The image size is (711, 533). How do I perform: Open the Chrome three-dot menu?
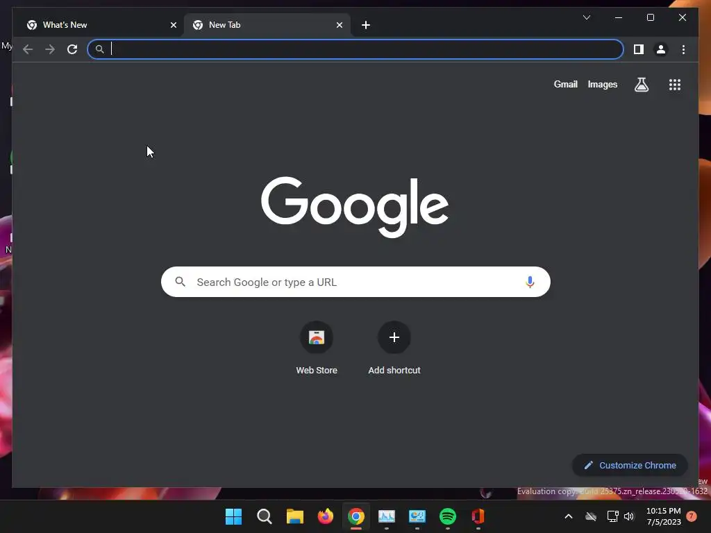click(x=683, y=49)
